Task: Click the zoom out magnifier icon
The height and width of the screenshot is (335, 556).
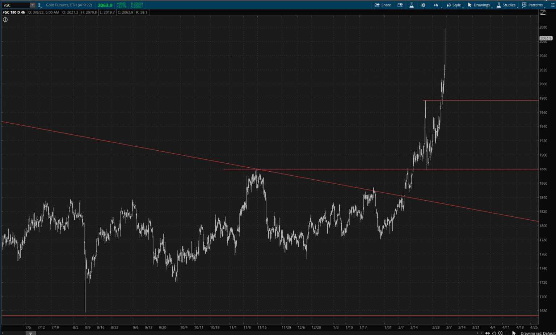Action: [x=507, y=333]
